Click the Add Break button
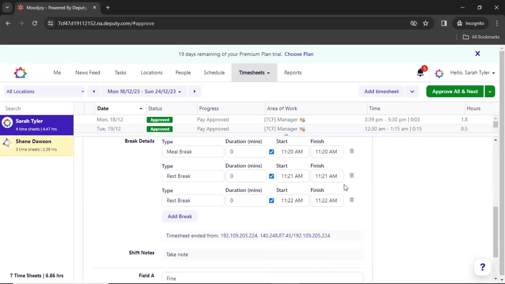Viewport: 505px width, 284px height. [x=180, y=216]
